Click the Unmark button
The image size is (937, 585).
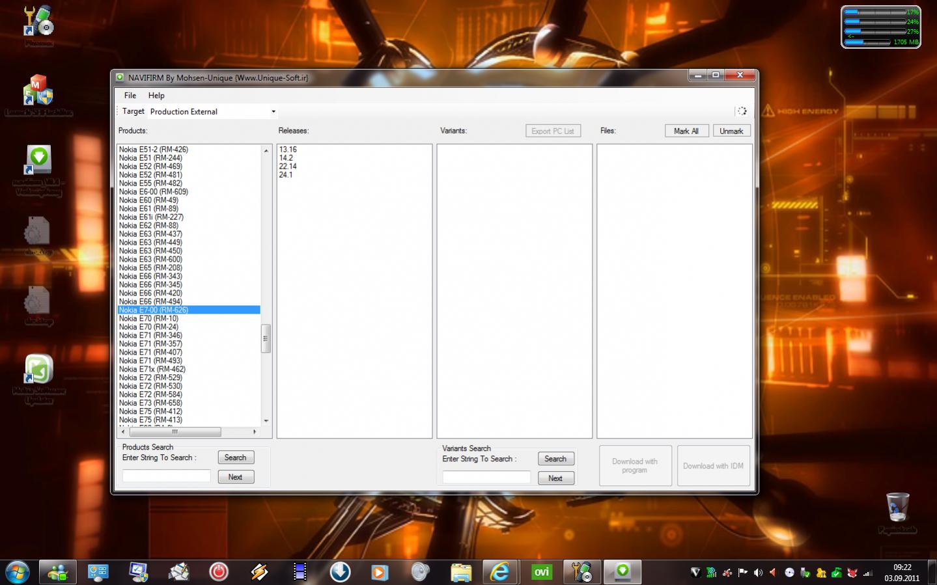[731, 131]
